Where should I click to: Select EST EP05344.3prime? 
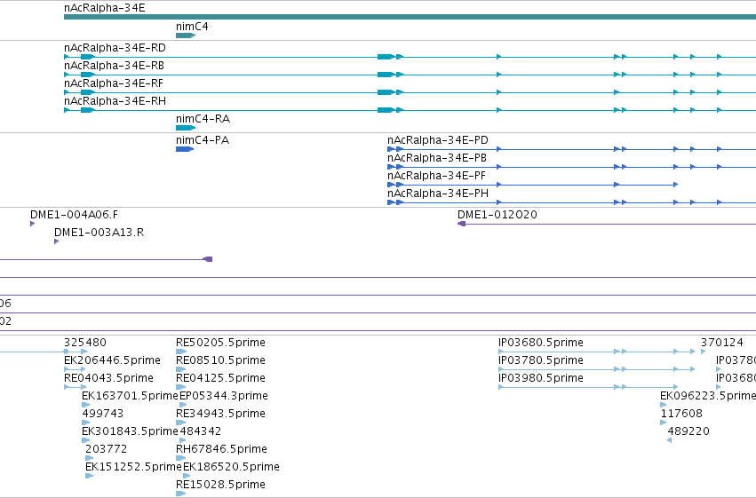[224, 396]
